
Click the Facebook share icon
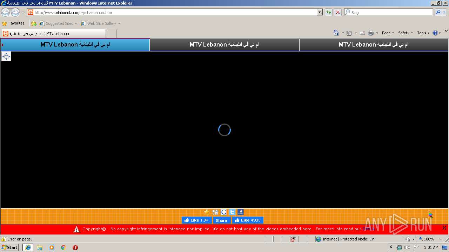(241, 212)
